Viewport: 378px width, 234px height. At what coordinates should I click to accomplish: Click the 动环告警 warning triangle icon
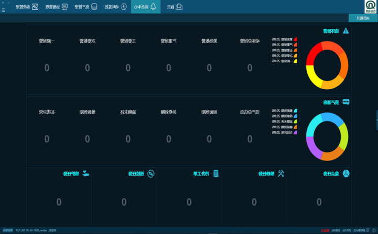coord(345,31)
